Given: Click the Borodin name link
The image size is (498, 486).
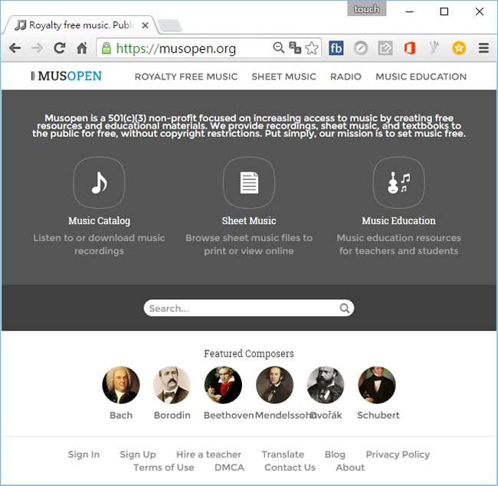Looking at the screenshot, I should (172, 416).
